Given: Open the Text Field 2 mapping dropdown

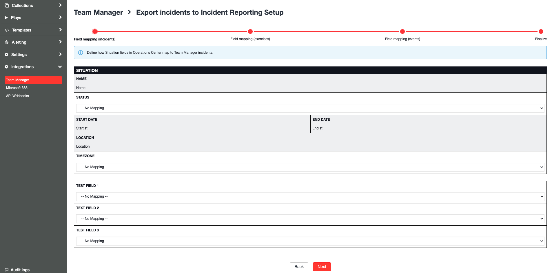Looking at the screenshot, I should (x=310, y=219).
